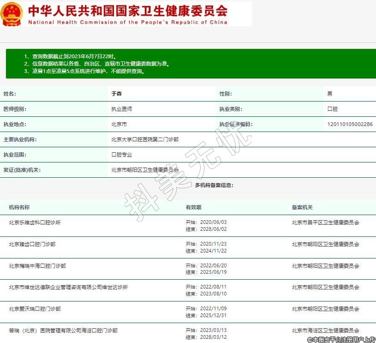Image resolution: width=376 pixels, height=343 pixels.
Task: Click the 有效期 column header
Action: [193, 207]
